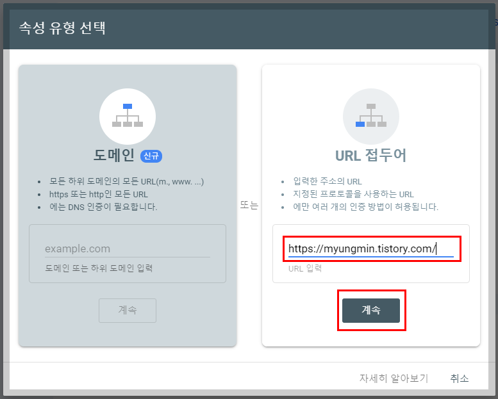Open the 자세히 알아보기 link
Screen dimensions: 498x399
[x=394, y=378]
